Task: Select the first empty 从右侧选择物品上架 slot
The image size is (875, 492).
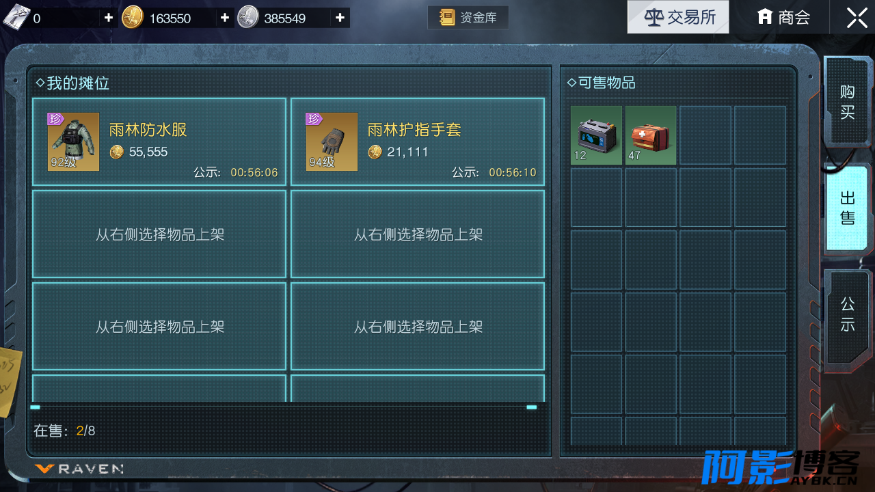Action: 159,234
